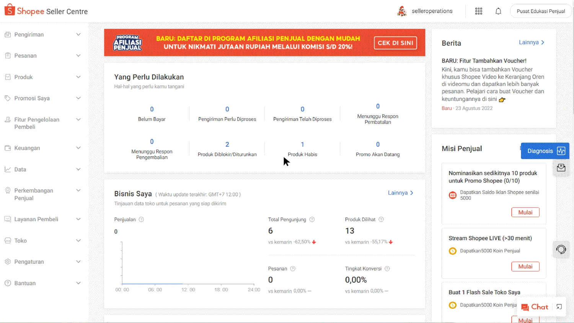Click the Pusat Edukasi Penjual button
Screen dimensions: 574x323
pos(540,11)
